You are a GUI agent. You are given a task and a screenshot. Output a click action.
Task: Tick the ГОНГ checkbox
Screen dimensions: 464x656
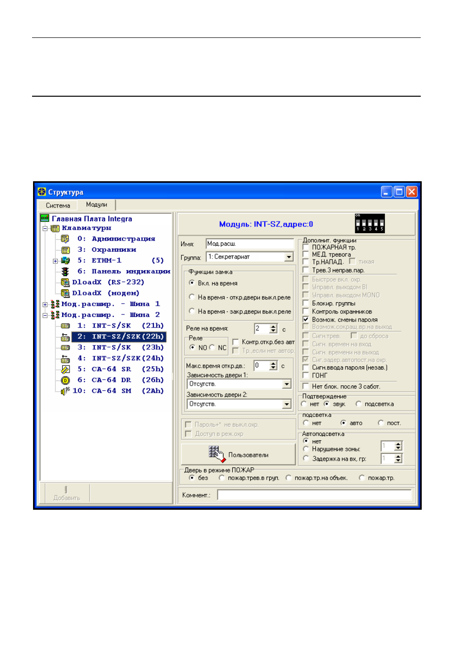(306, 375)
